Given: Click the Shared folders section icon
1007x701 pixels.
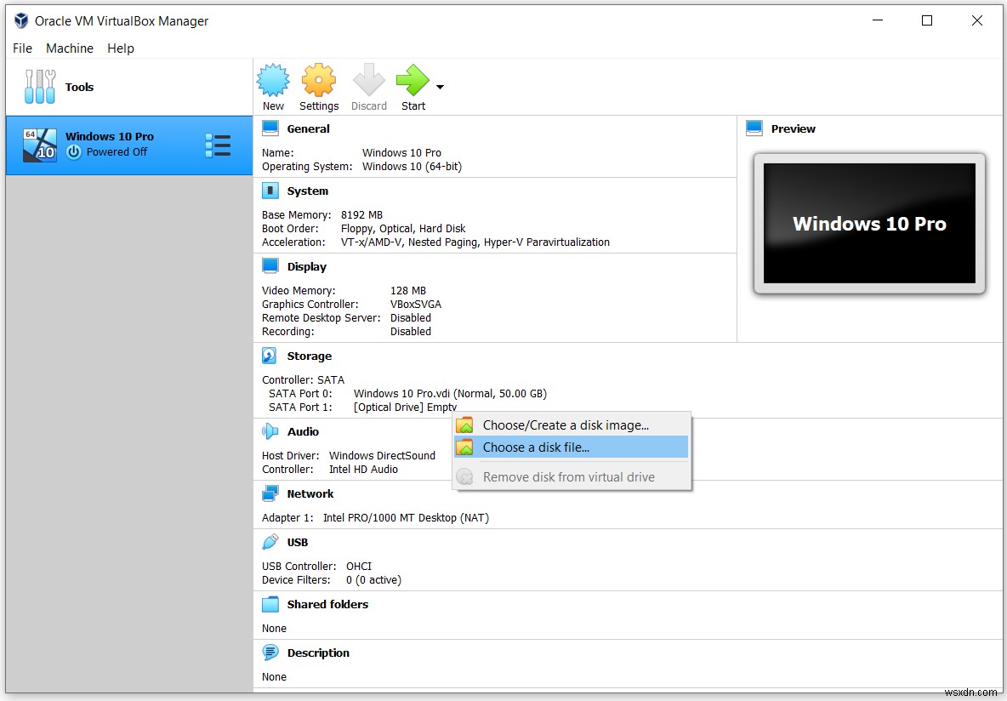Looking at the screenshot, I should (270, 604).
